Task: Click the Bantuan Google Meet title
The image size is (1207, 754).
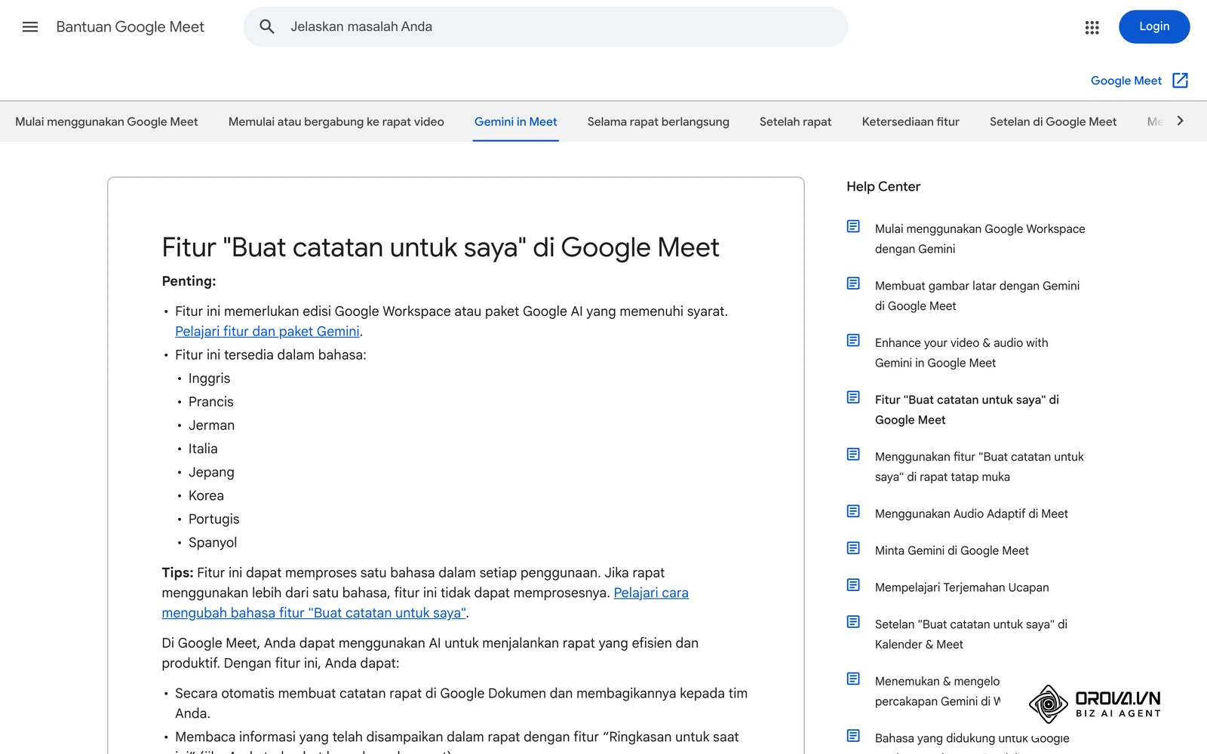Action: (x=131, y=27)
